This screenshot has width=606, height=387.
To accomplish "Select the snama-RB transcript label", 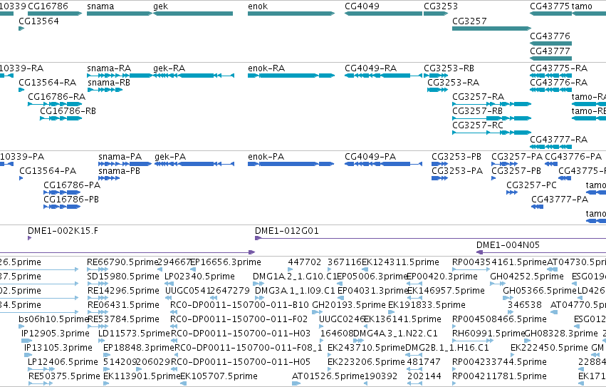I will [109, 83].
